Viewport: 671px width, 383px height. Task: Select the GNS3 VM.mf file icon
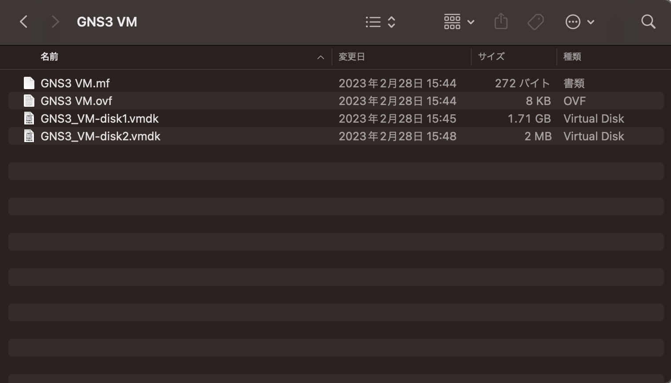tap(29, 83)
